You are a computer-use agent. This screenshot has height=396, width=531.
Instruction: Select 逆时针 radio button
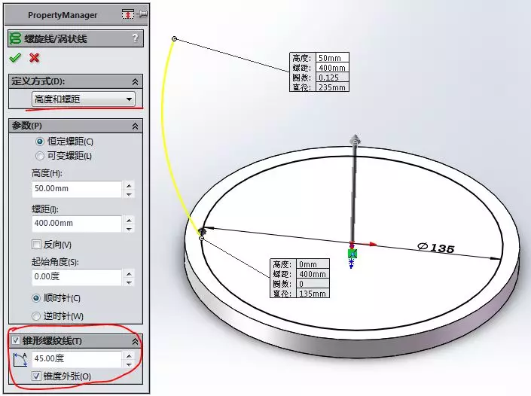(x=36, y=316)
